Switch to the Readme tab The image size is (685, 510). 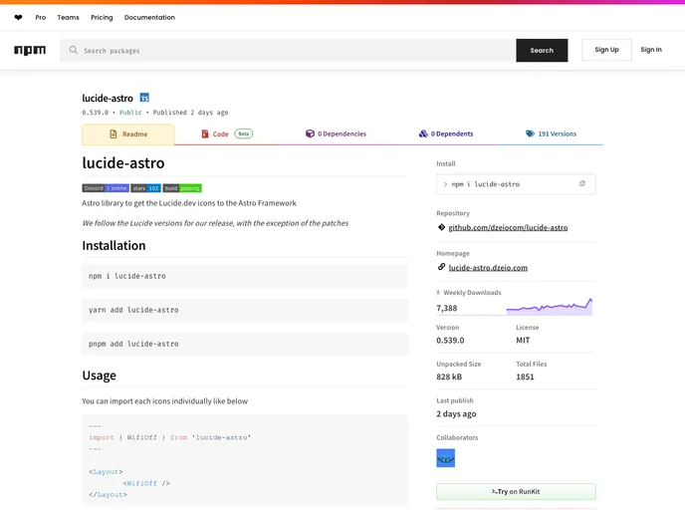click(128, 134)
